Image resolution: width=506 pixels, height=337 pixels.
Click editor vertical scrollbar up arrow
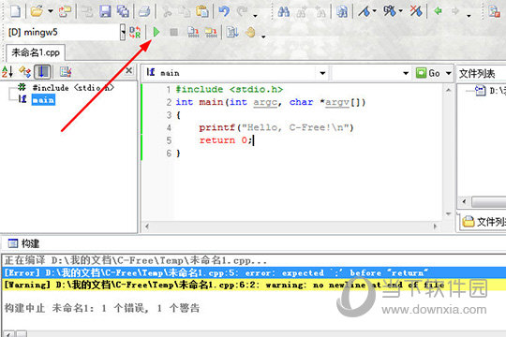tap(448, 90)
